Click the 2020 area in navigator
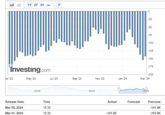Image resolution: width=165 pixels, height=115 pixels. click(37, 91)
